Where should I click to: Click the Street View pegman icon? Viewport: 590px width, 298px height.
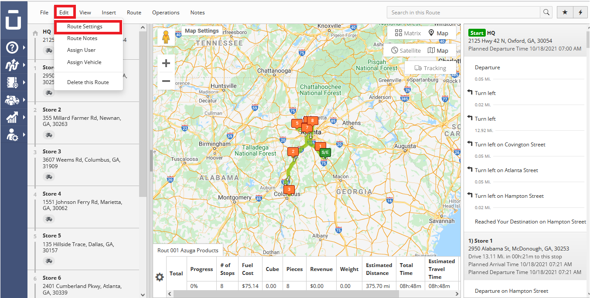(166, 37)
